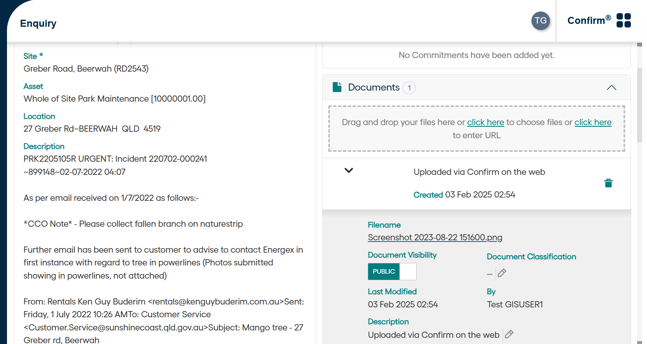Viewport: 647px width, 344px height.
Task: Click the Enquiry page title
Action: [x=38, y=23]
